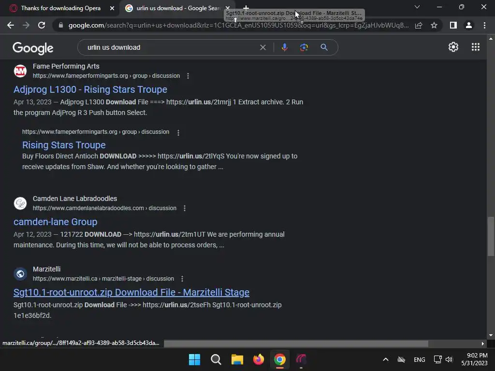
Task: Open Windows taskbar search
Action: point(216,359)
